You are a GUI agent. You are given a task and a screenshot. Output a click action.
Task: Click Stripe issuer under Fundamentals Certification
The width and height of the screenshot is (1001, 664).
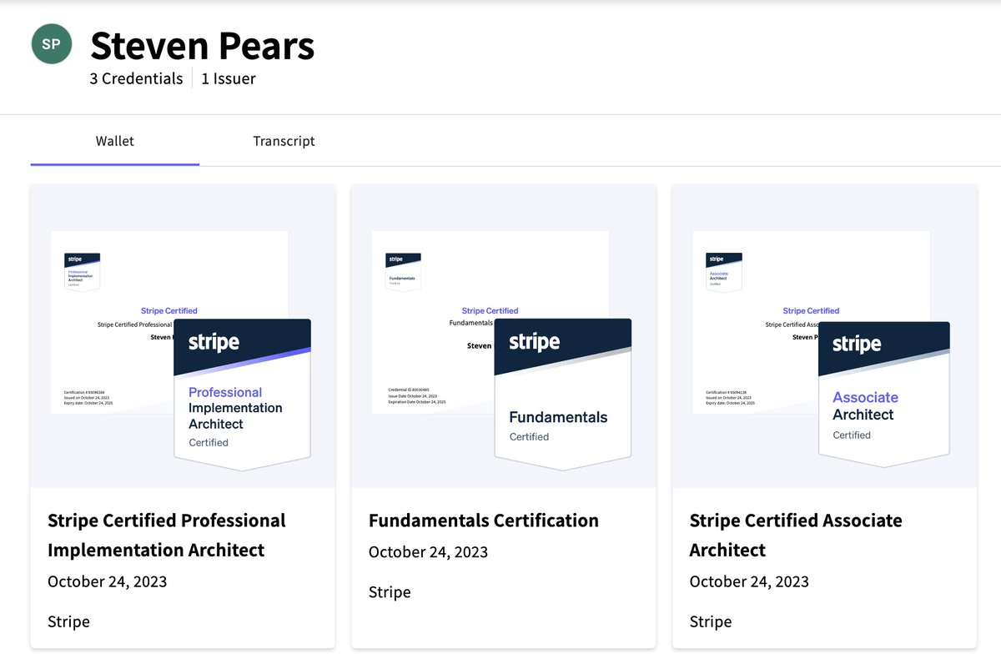pyautogui.click(x=390, y=592)
